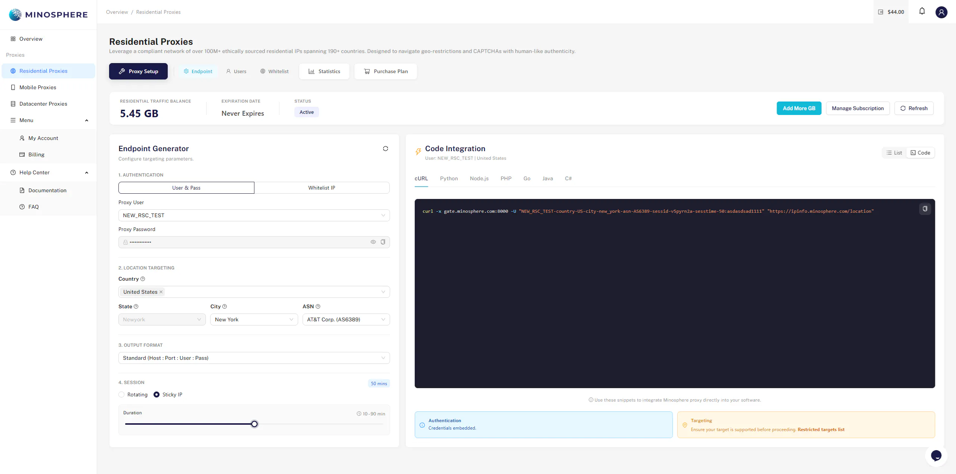
Task: Open Documentation
Action: click(49, 190)
